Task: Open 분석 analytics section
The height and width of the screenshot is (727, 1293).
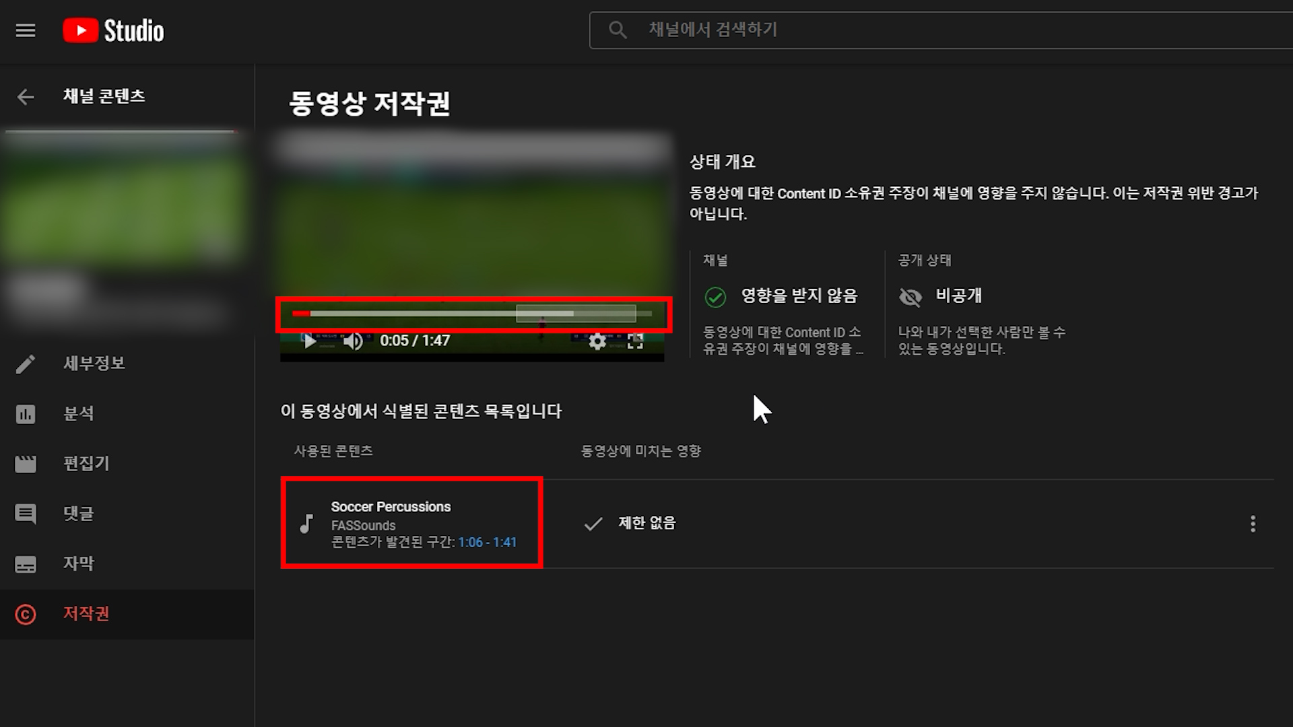Action: click(79, 413)
